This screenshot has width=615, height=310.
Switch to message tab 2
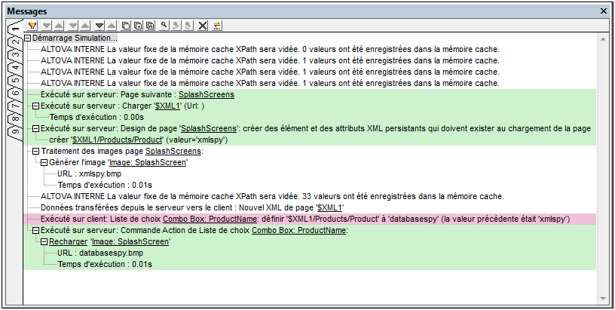[x=14, y=42]
